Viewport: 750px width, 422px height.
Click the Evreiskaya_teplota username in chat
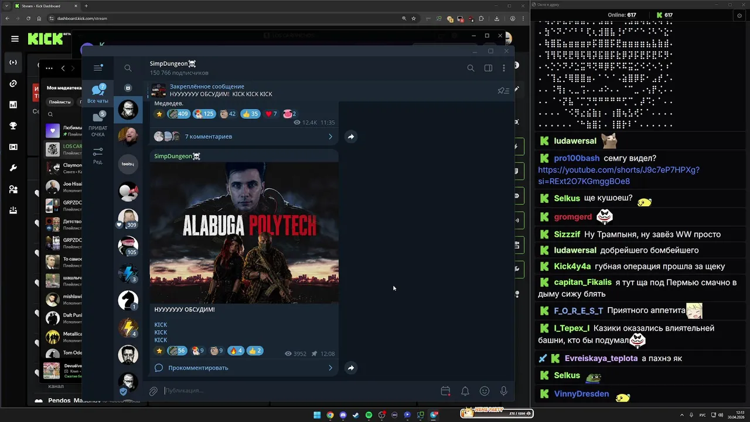coord(601,358)
